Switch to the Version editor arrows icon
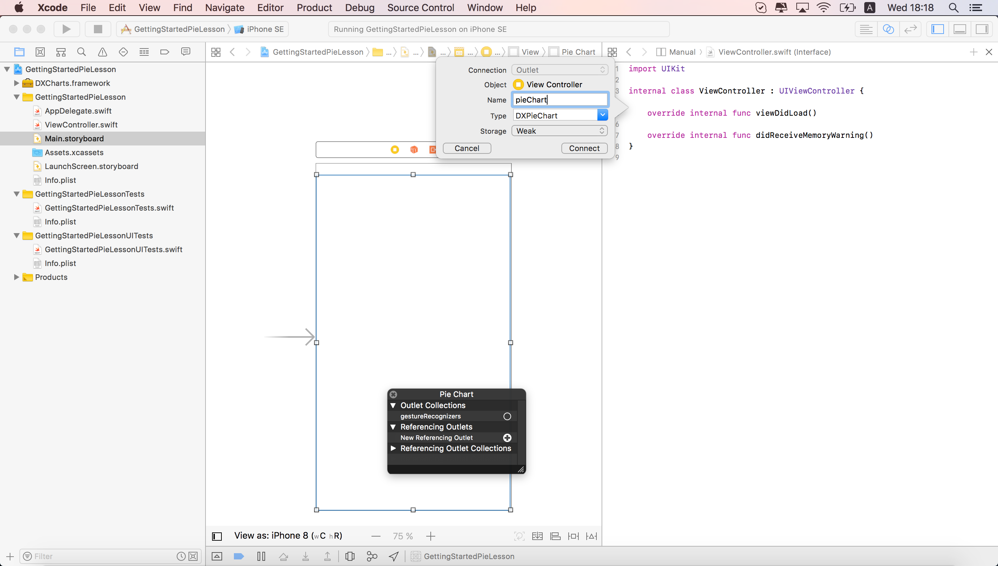 910,29
